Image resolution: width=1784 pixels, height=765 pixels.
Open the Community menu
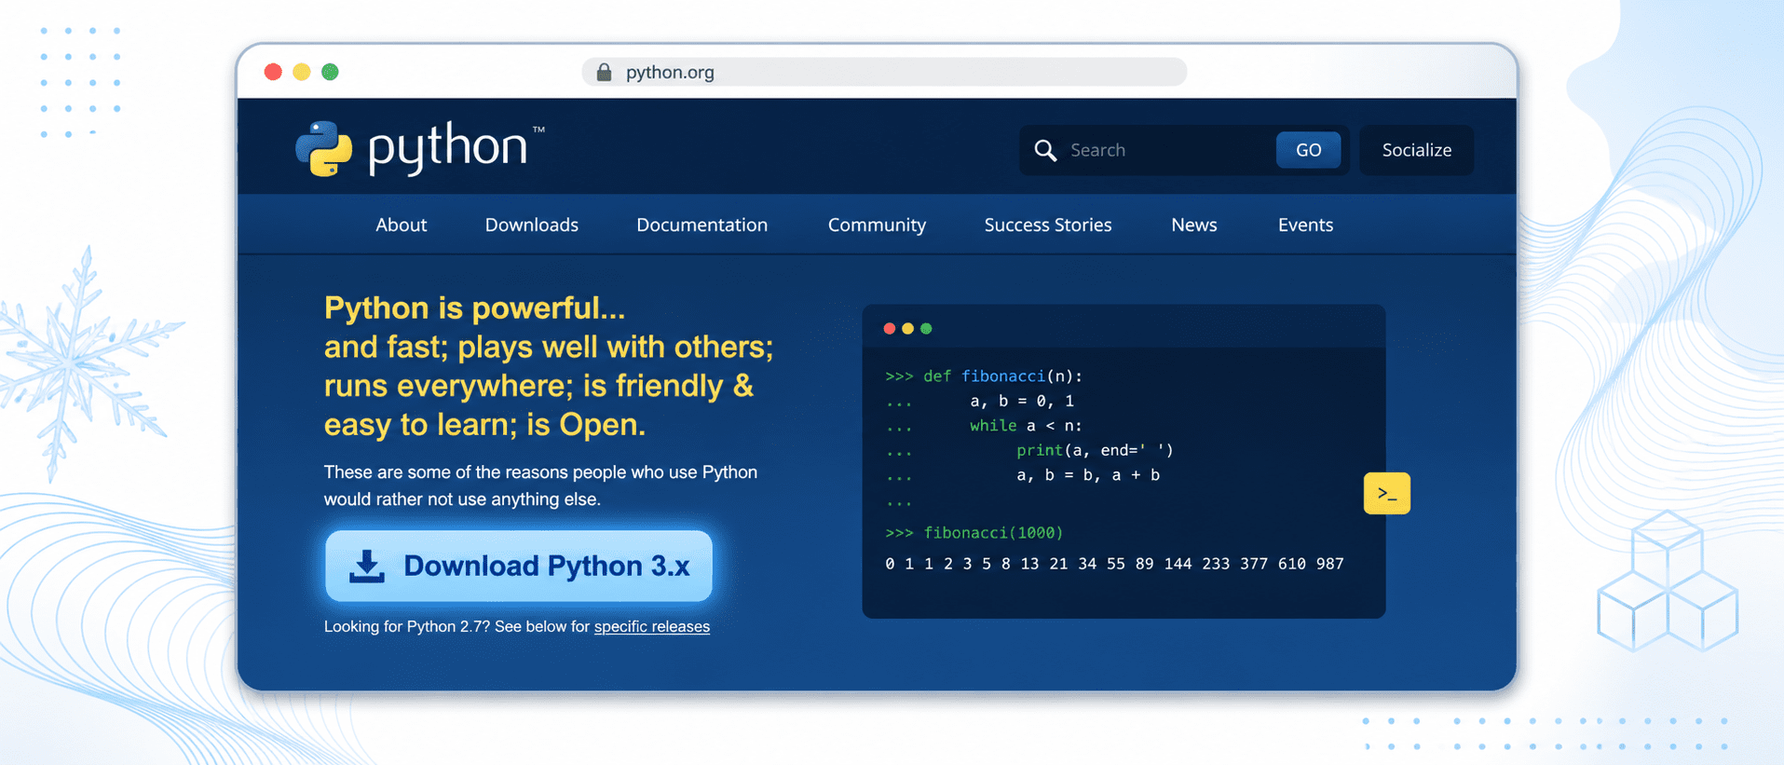coord(877,225)
